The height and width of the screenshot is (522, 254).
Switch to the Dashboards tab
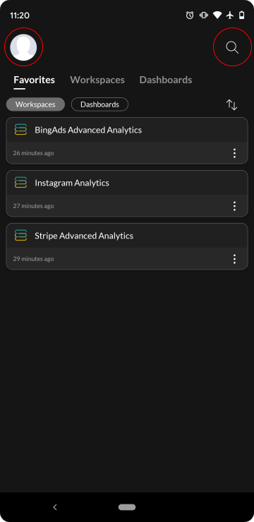pyautogui.click(x=165, y=80)
